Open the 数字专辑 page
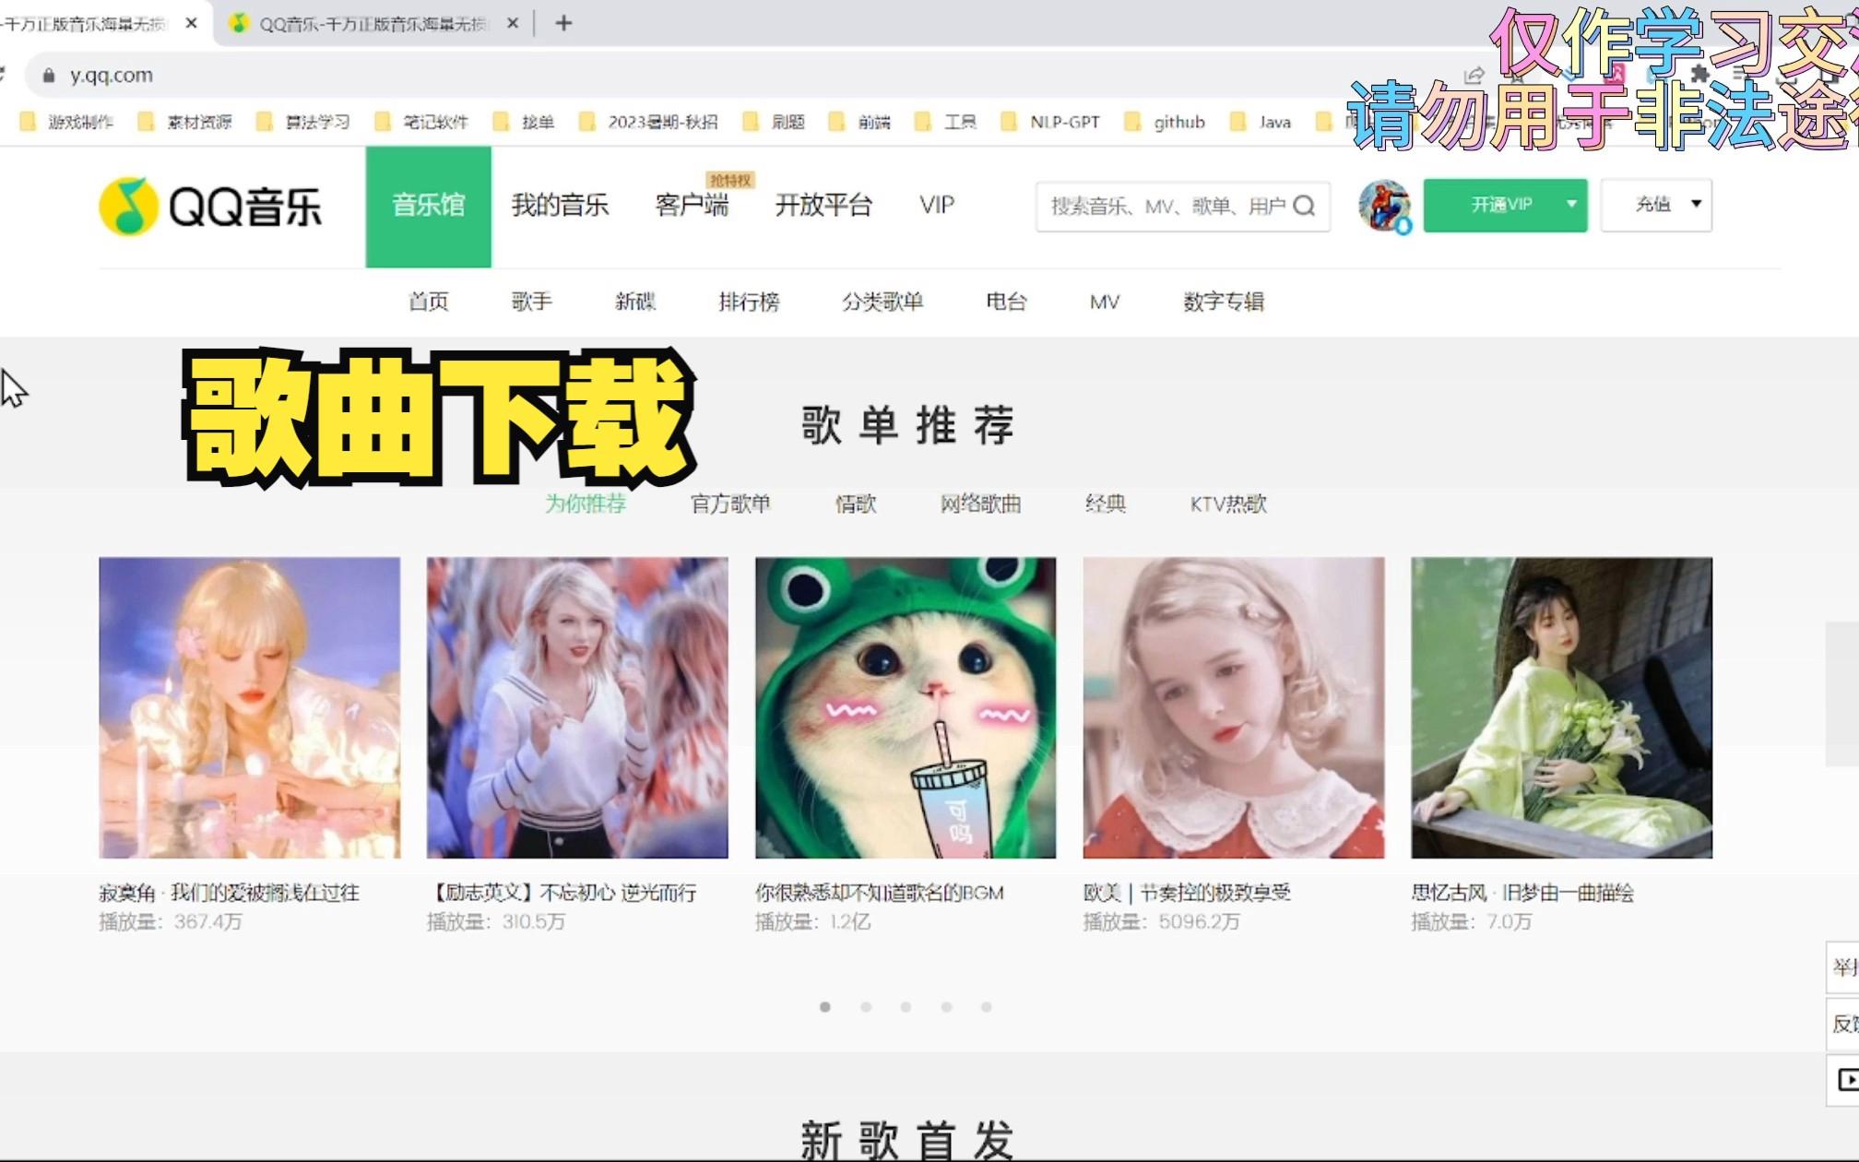Image resolution: width=1859 pixels, height=1162 pixels. tap(1224, 302)
